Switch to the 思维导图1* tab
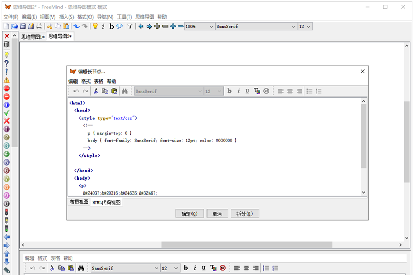The height and width of the screenshot is (275, 414). coord(33,37)
